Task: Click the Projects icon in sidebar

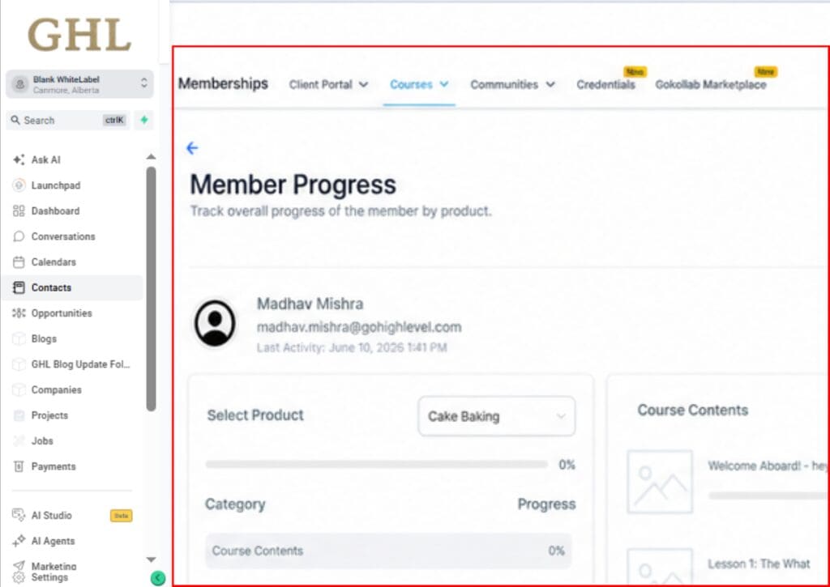Action: (x=19, y=415)
